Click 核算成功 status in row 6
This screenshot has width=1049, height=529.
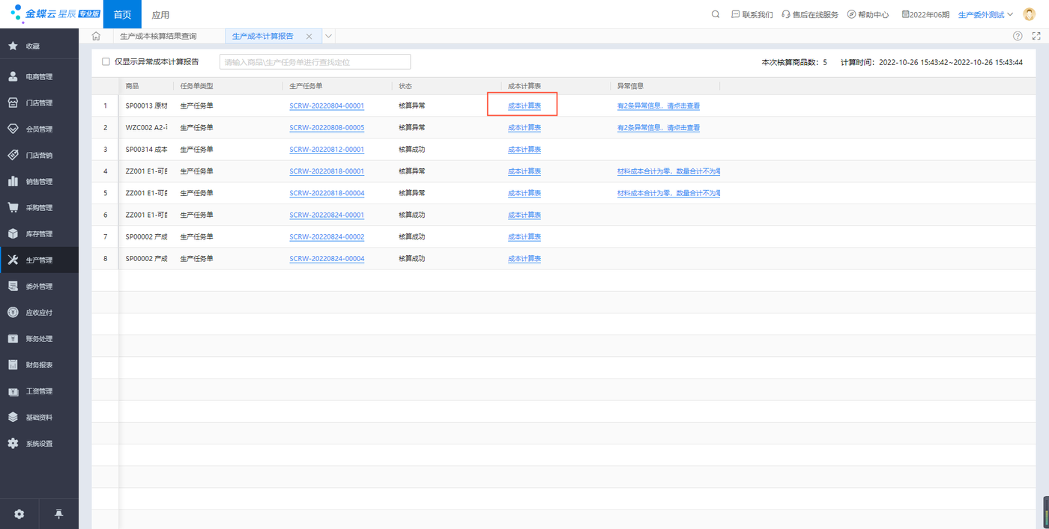(x=412, y=215)
